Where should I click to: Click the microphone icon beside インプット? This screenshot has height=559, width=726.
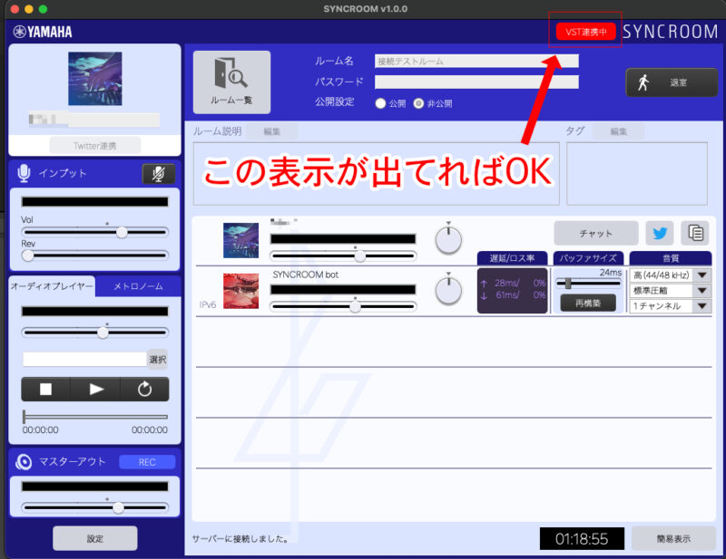click(24, 173)
